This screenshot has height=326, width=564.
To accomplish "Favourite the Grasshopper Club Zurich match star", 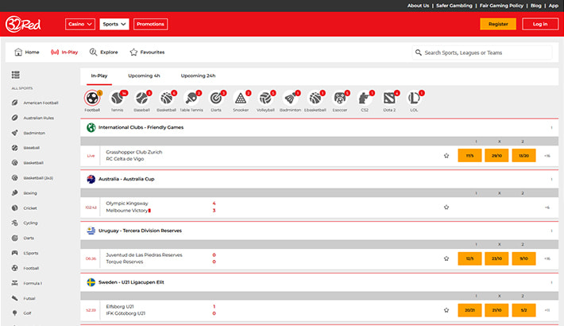I will pos(446,156).
